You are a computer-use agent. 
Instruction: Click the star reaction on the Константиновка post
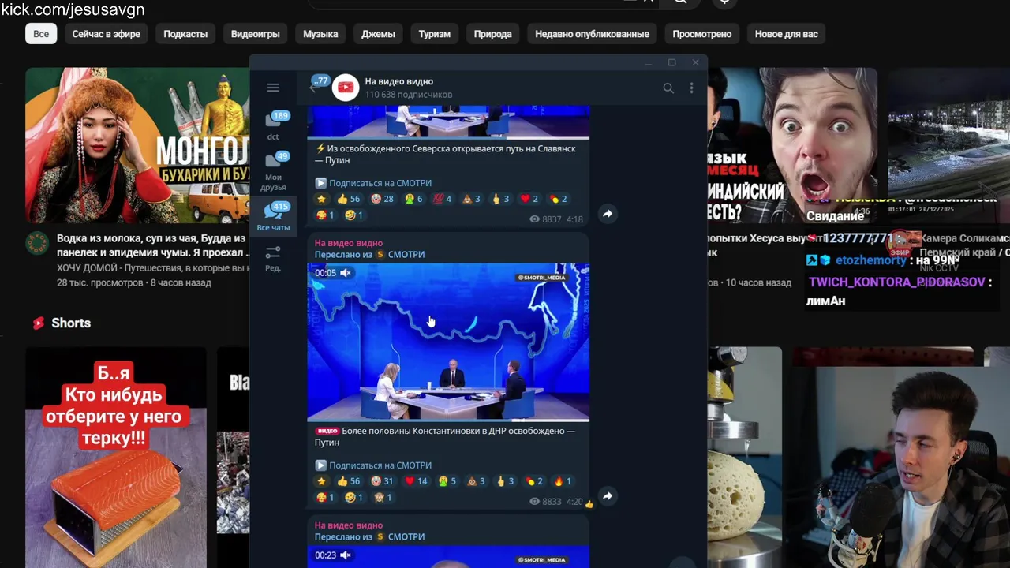click(321, 481)
